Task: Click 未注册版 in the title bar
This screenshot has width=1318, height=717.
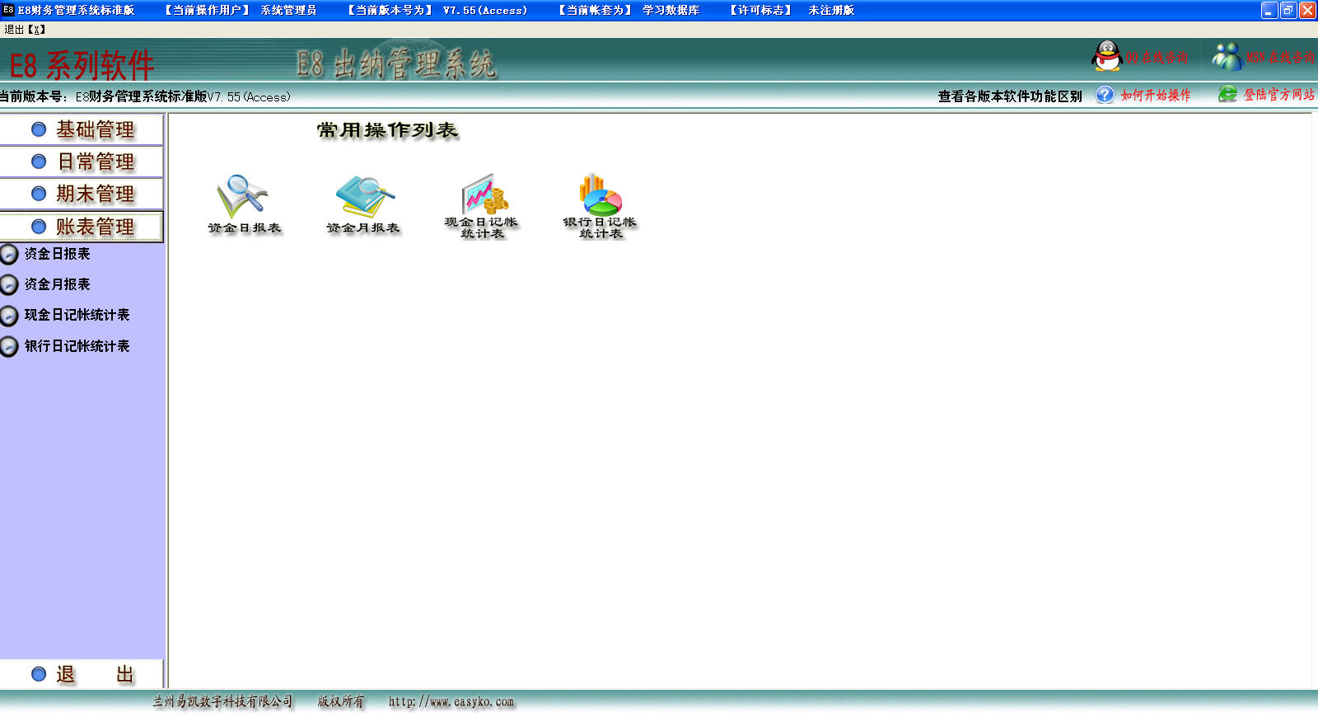Action: coord(831,11)
